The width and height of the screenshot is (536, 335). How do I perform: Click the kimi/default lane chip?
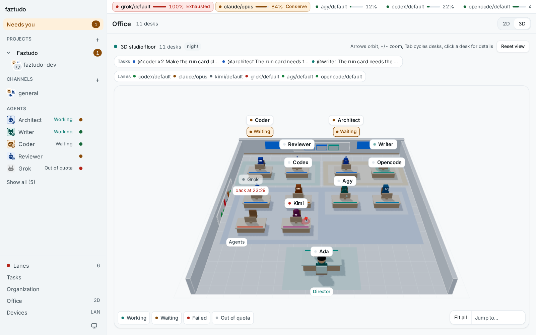pyautogui.click(x=226, y=77)
